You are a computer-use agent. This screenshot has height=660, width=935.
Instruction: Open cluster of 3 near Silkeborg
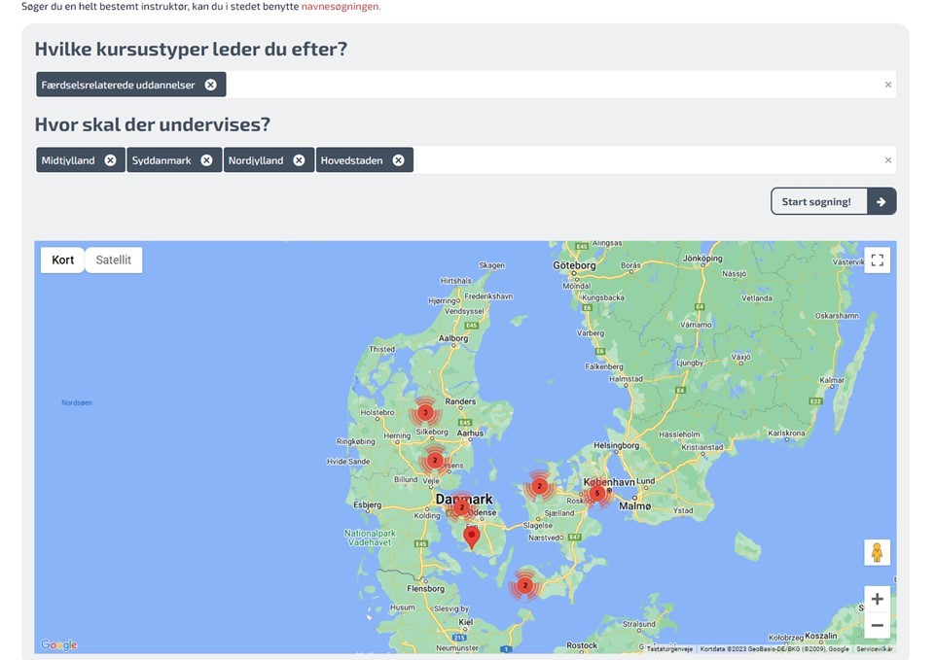click(425, 411)
